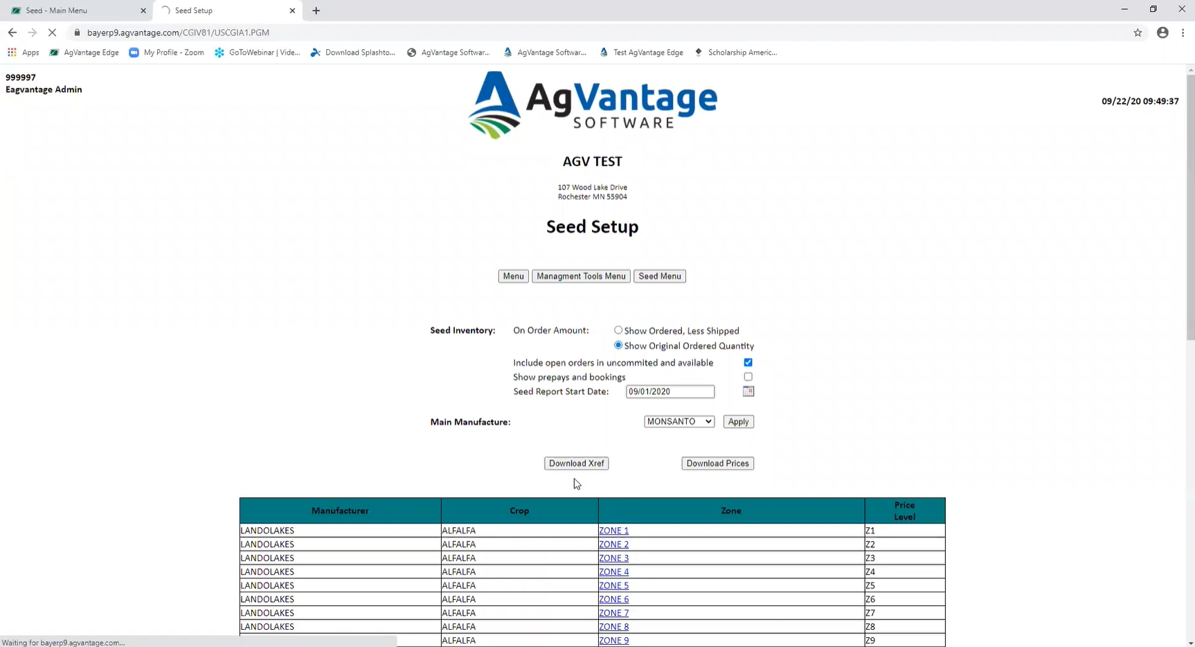
Task: Open the ZONE 8 link
Action: [x=613, y=627]
